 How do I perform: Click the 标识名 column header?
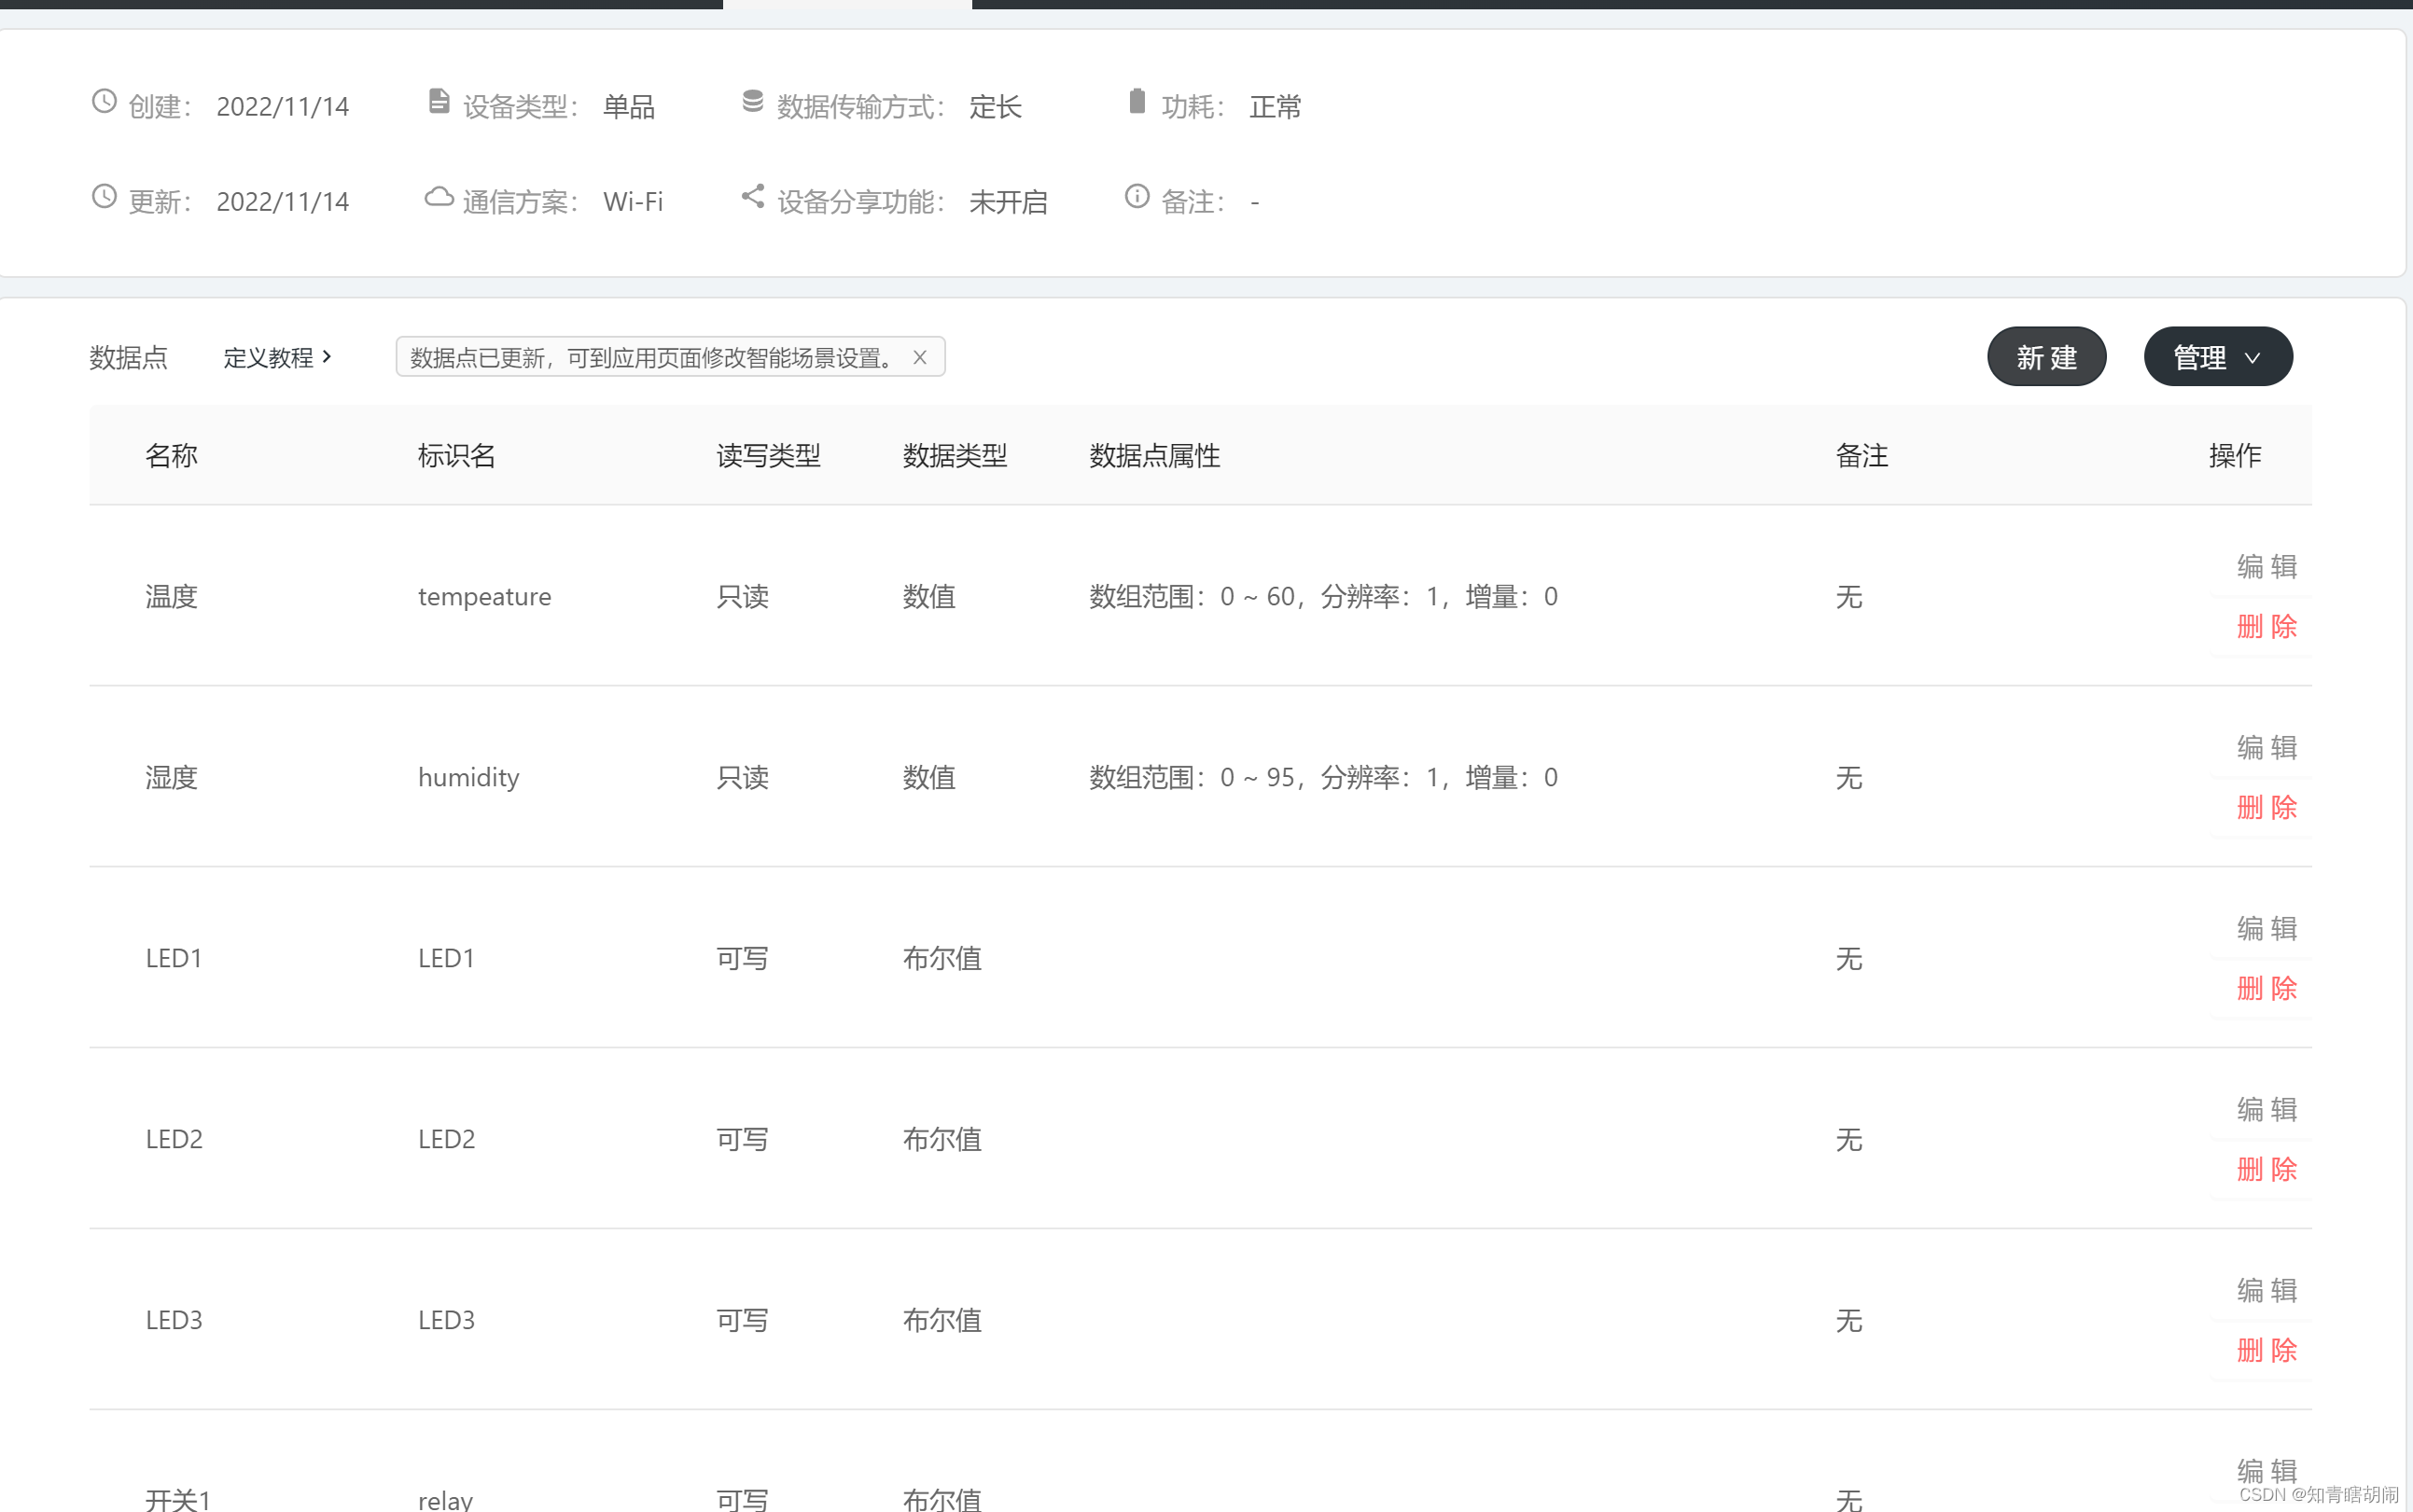(456, 456)
